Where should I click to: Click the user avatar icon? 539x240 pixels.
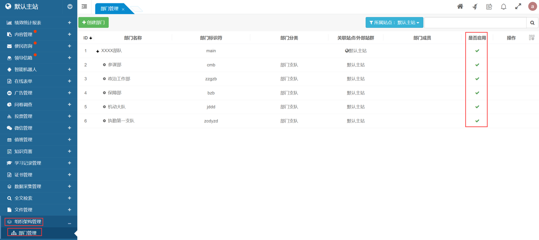tap(532, 7)
